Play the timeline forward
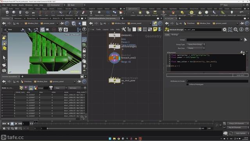The image size is (250, 141). click(x=16, y=124)
